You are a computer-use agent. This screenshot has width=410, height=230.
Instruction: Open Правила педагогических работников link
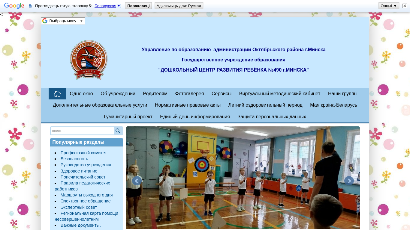82,186
